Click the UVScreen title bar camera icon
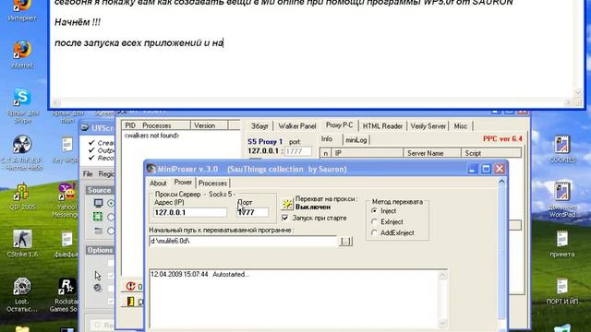 point(85,128)
